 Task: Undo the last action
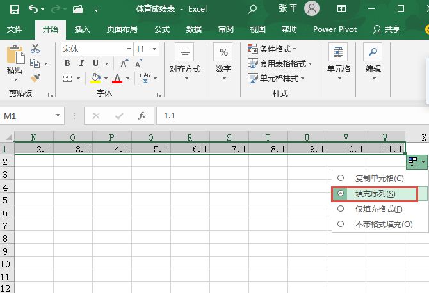[x=33, y=10]
